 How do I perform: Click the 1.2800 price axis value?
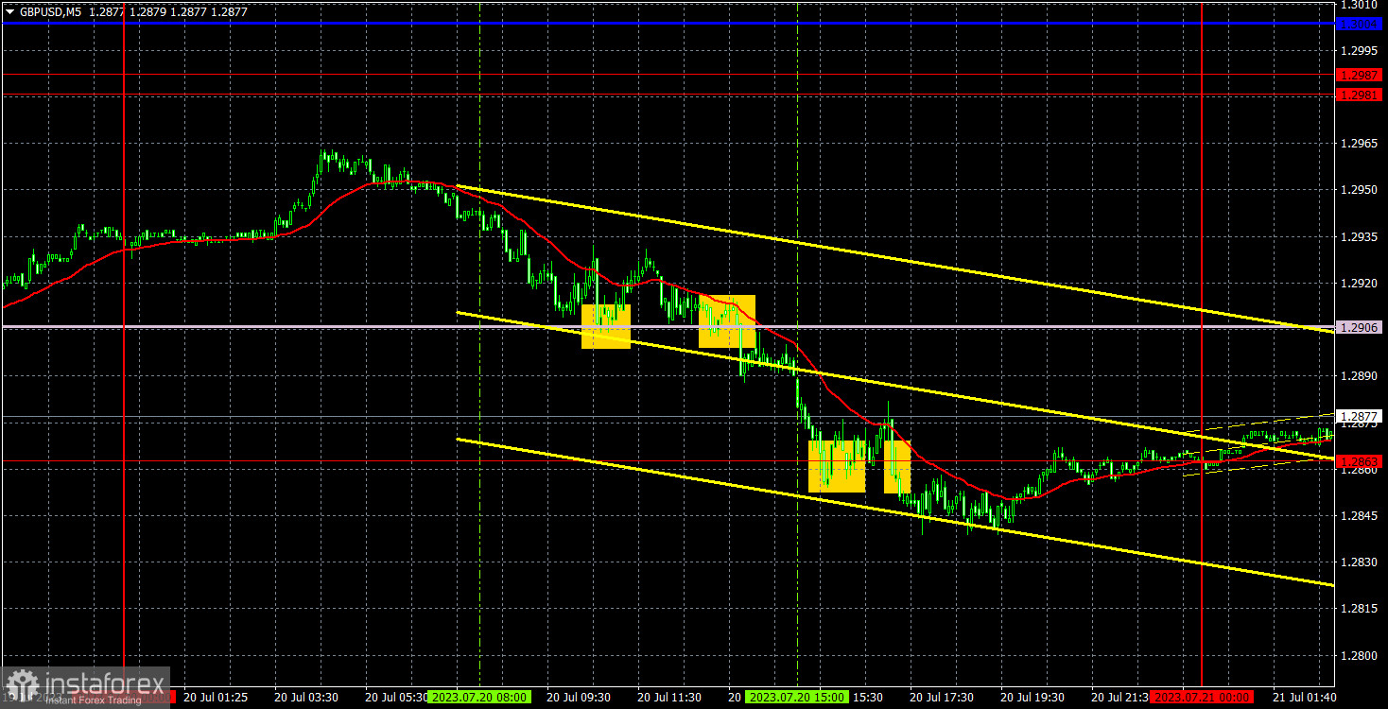(1361, 655)
